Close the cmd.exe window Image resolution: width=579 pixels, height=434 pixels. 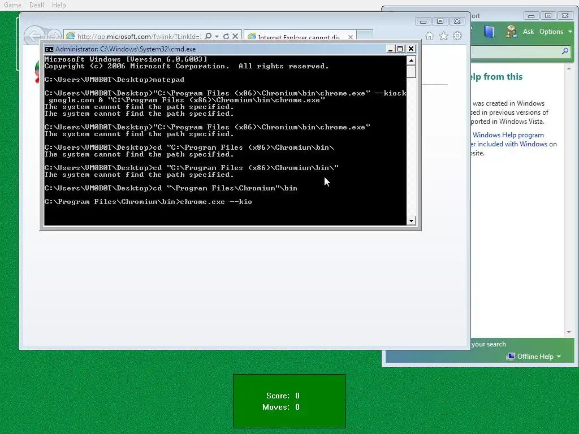click(x=411, y=49)
